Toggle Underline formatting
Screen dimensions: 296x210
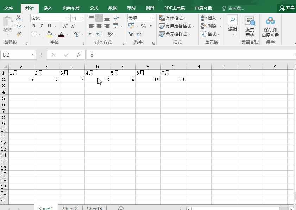coord(50,26)
